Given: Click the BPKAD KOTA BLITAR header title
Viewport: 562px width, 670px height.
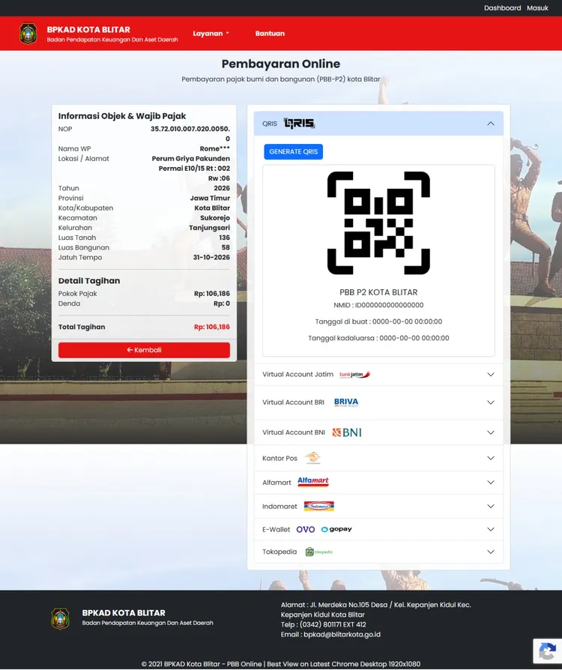Looking at the screenshot, I should tap(88, 29).
